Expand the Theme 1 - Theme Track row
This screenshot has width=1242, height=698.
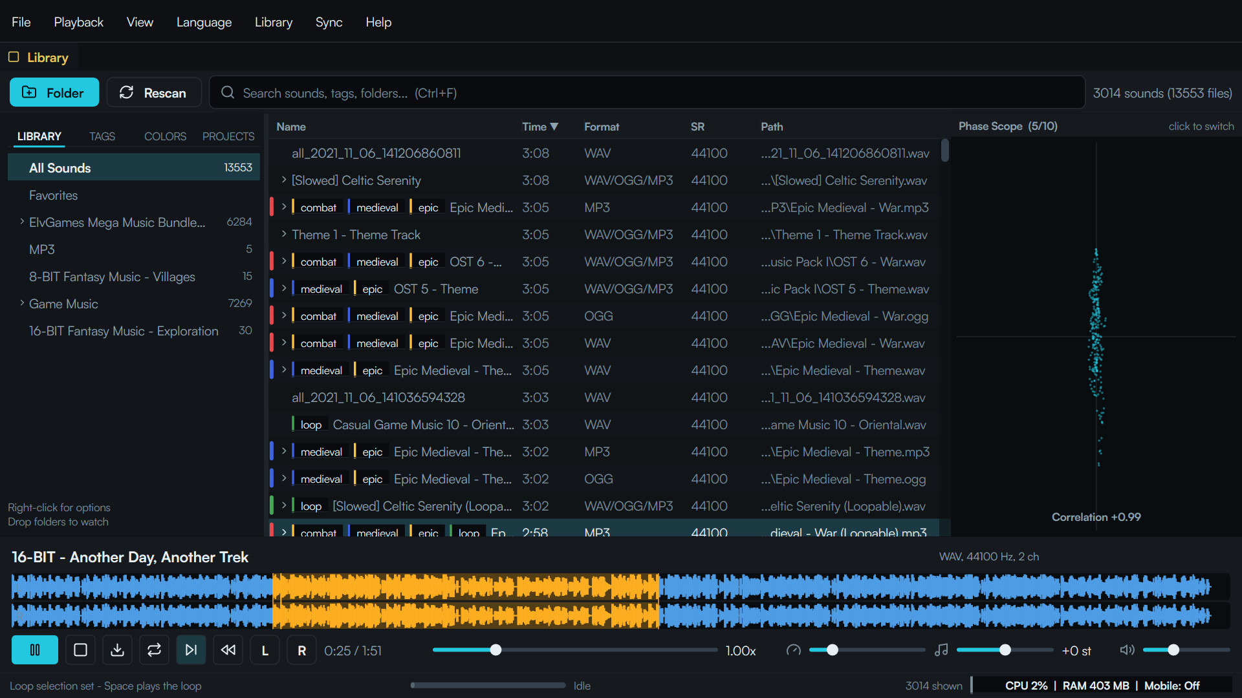[283, 234]
